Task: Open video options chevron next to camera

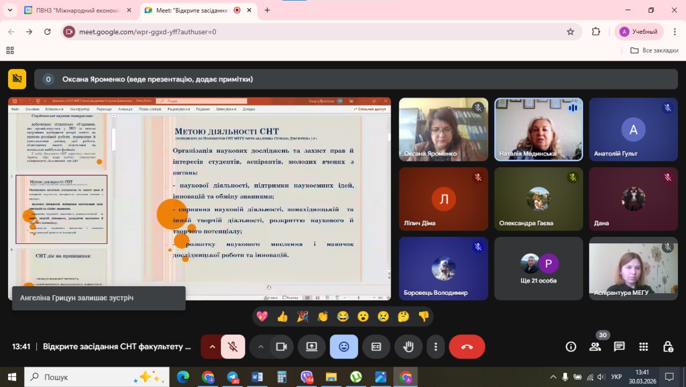Action: pos(261,346)
